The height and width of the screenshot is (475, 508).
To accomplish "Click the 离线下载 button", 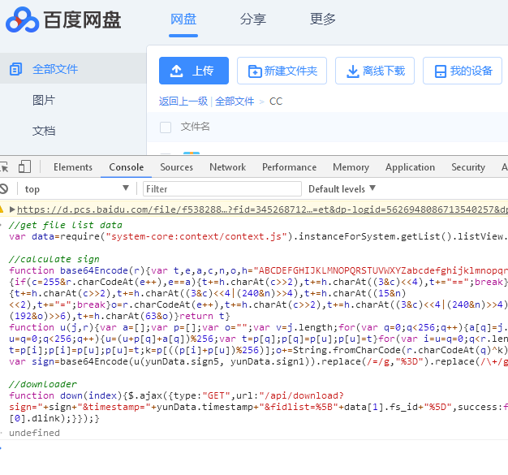I will 375,71.
